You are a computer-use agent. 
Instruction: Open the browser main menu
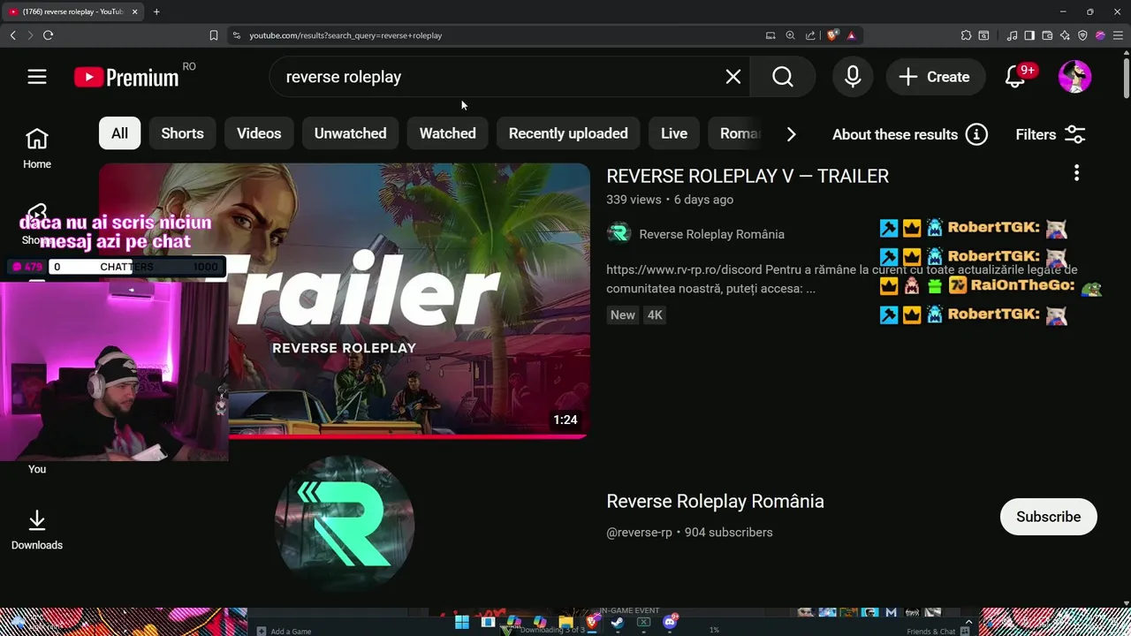coord(1117,35)
